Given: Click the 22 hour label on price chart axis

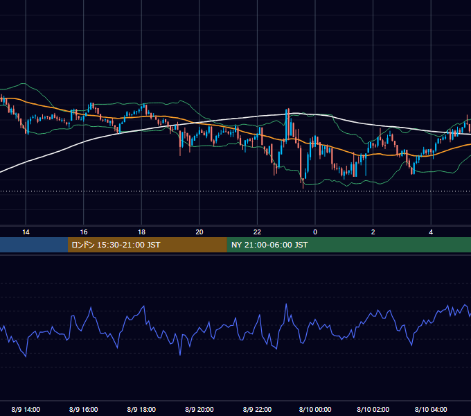Looking at the screenshot, I should click(x=257, y=232).
